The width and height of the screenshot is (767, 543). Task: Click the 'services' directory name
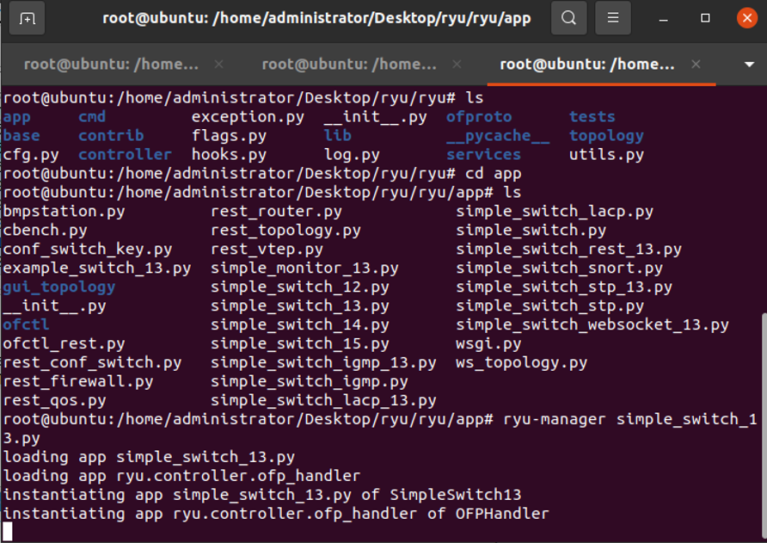pyautogui.click(x=483, y=155)
